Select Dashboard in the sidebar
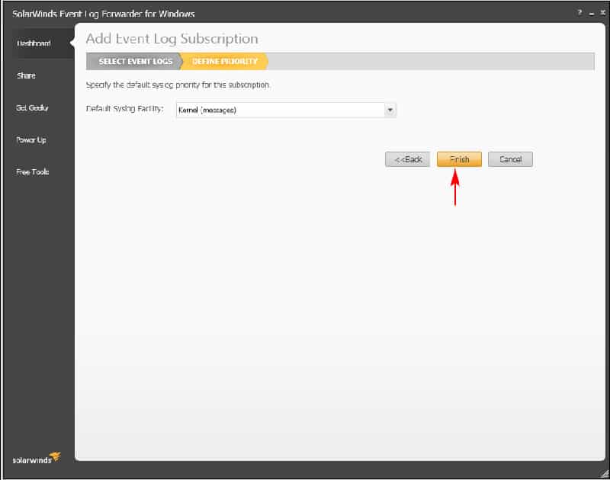Image resolution: width=610 pixels, height=480 pixels. click(x=31, y=43)
